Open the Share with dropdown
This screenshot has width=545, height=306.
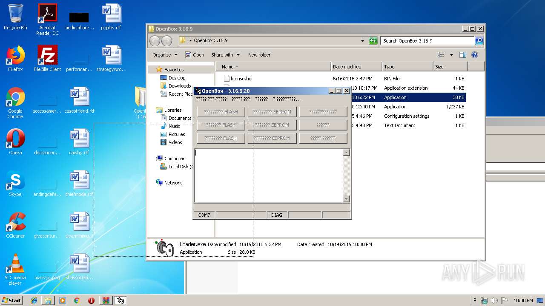pos(225,55)
